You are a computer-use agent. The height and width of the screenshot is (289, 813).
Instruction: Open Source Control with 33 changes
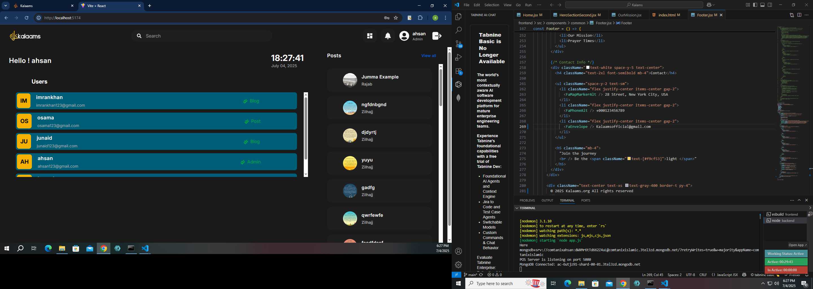[x=458, y=44]
